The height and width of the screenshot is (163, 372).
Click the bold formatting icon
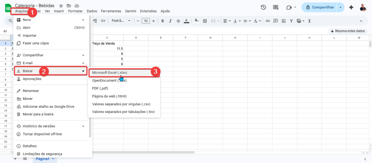[x=162, y=21]
